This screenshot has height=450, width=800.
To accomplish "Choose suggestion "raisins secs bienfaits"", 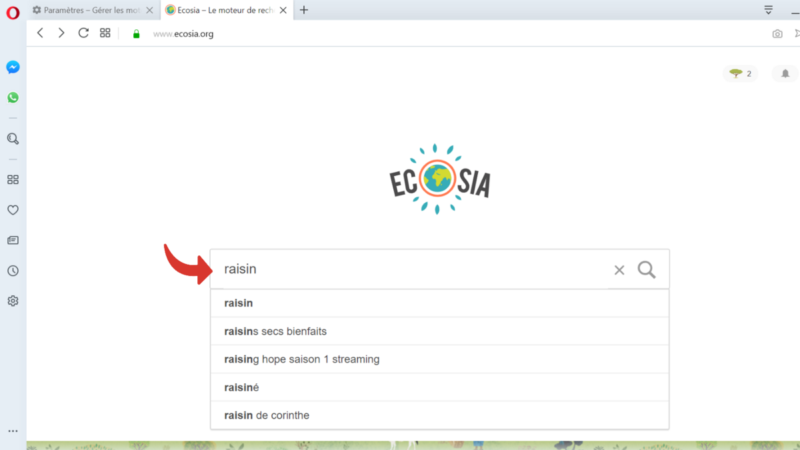I will pyautogui.click(x=439, y=331).
